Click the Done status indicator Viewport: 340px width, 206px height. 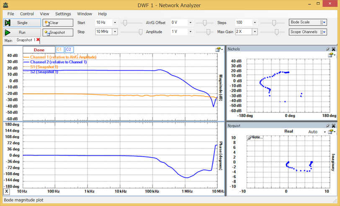point(39,50)
